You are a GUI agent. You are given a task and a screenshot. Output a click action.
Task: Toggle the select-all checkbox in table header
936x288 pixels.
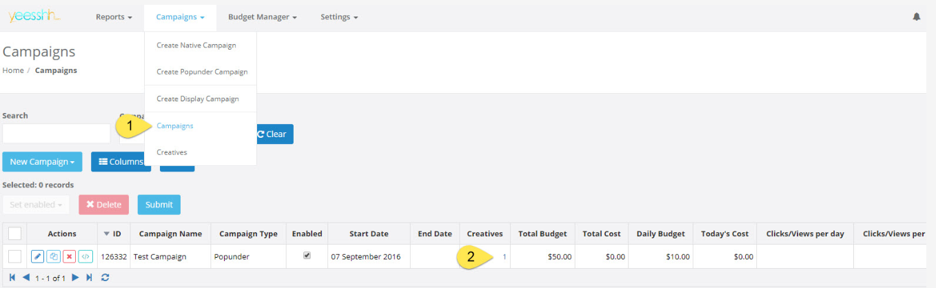pos(14,234)
